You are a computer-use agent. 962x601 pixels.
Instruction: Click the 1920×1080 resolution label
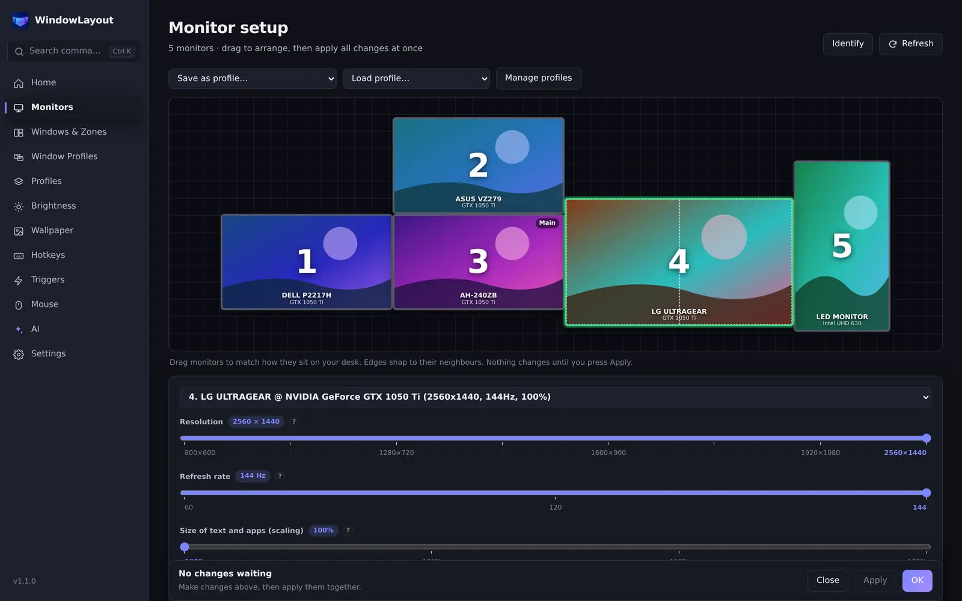[x=820, y=453]
